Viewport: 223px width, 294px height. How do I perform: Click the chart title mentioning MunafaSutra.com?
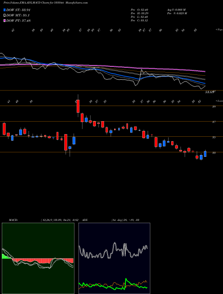(x=45, y=3)
